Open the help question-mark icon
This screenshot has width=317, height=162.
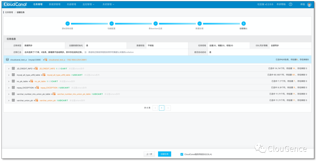point(291,4)
